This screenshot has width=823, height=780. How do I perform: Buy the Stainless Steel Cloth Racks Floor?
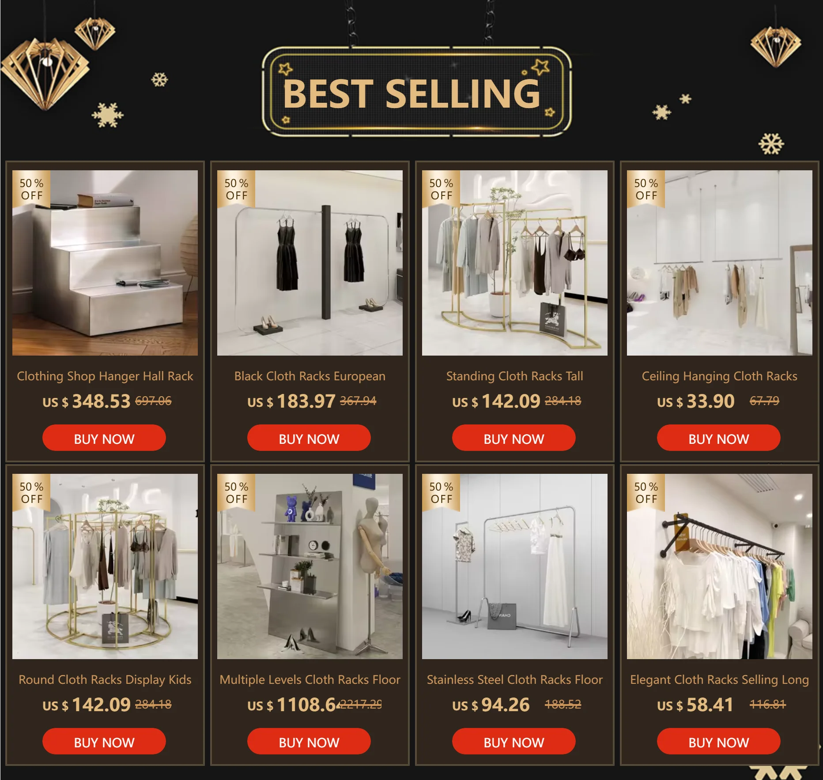pyautogui.click(x=514, y=741)
